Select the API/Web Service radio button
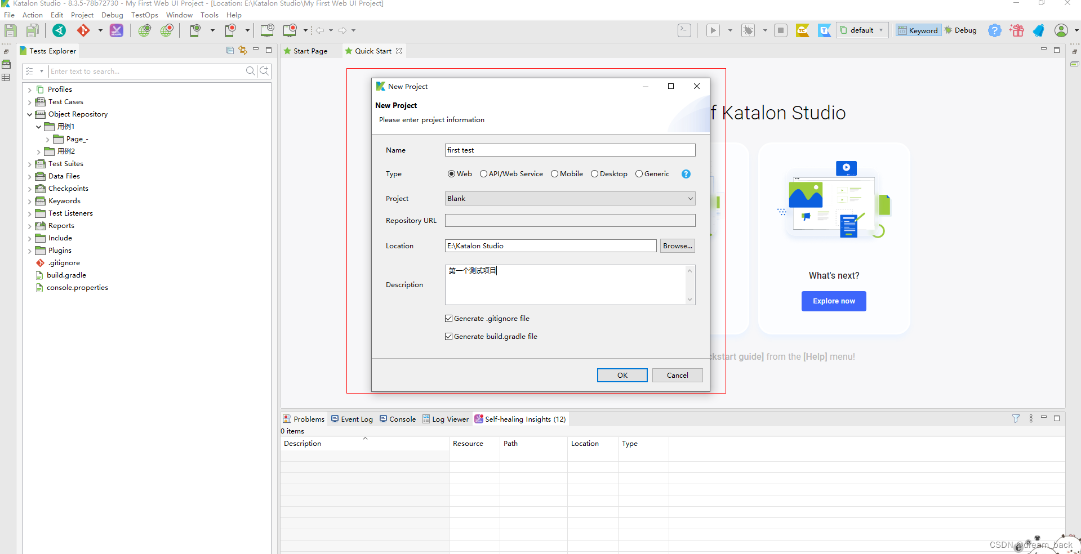 pos(483,174)
